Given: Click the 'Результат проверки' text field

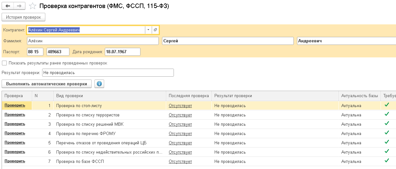Looking at the screenshot, I should (x=108, y=73).
